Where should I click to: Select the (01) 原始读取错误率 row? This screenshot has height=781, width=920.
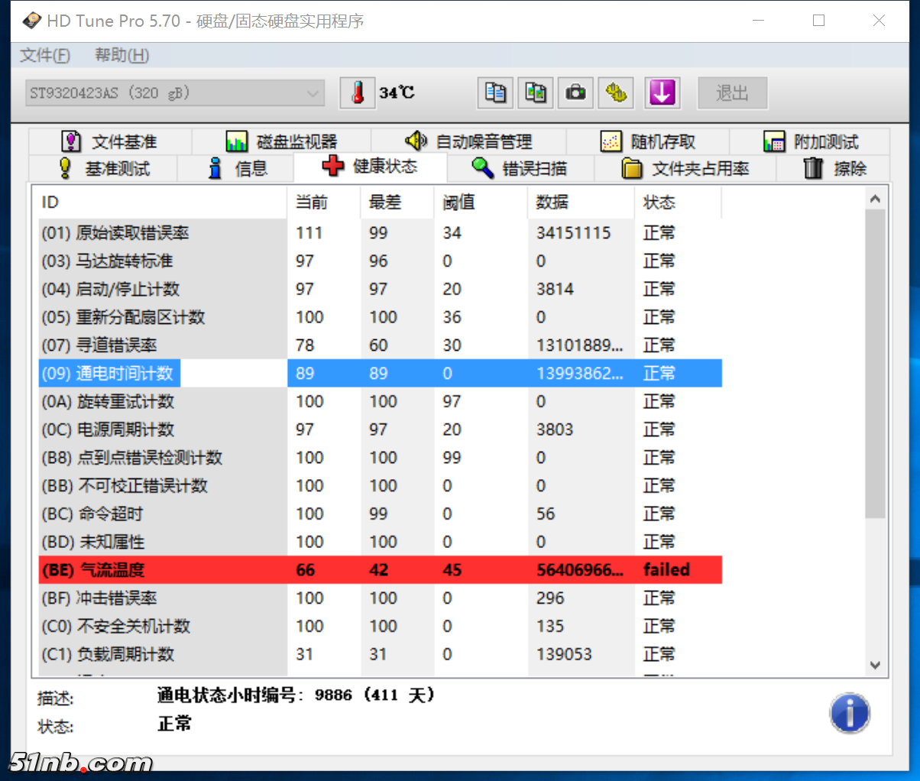[x=306, y=232]
